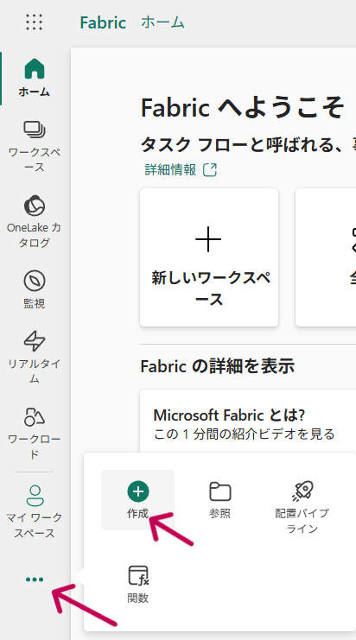This screenshot has width=356, height=640.
Task: Open the app launcher grid icon
Action: (x=35, y=22)
